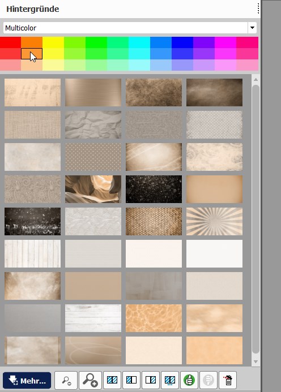The image size is (281, 392).
Task: Select the black glitter sparkle background
Action: coord(154,189)
